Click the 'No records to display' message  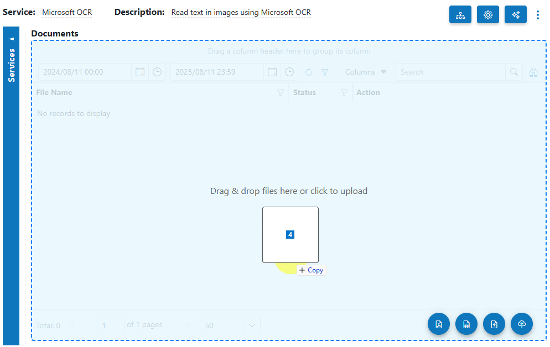coord(74,113)
